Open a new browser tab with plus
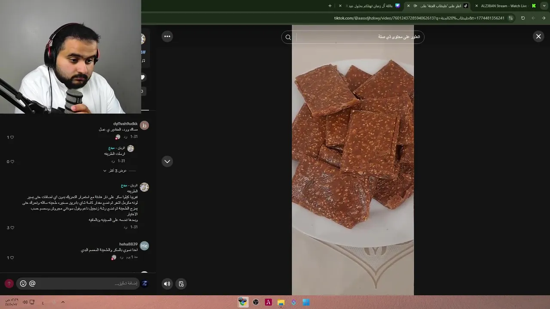This screenshot has height=309, width=550. 330,6
